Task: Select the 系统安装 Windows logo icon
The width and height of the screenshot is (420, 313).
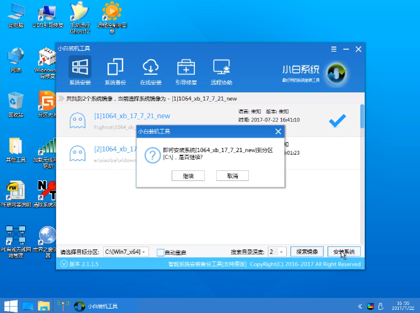Action: pyautogui.click(x=80, y=68)
